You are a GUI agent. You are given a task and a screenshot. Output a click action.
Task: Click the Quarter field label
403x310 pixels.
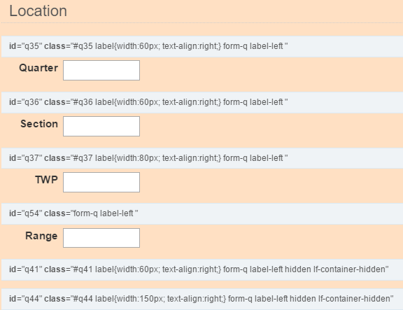(x=38, y=68)
